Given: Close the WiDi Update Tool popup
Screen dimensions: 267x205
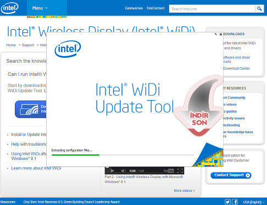Looking at the screenshot, I should 221,34.
